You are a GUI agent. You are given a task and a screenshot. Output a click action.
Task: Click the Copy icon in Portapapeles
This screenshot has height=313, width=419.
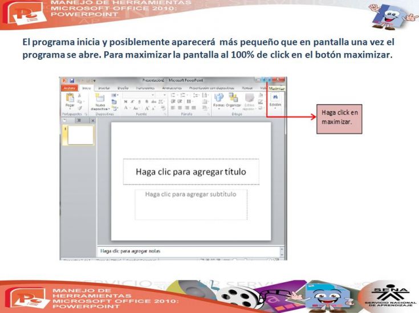(x=80, y=101)
